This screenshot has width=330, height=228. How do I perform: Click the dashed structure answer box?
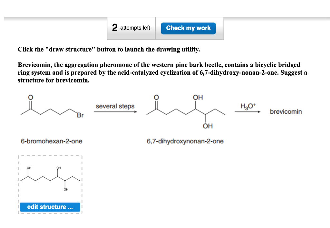pos(50,184)
